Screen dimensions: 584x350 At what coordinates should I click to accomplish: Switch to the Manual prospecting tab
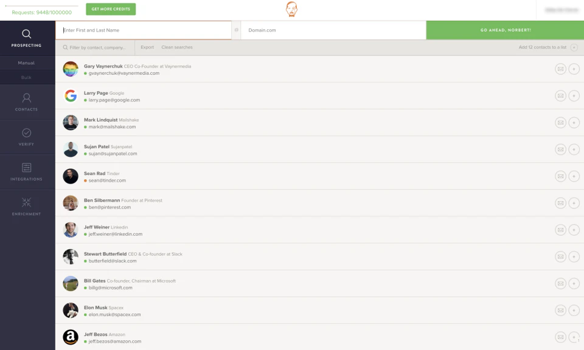tap(26, 63)
